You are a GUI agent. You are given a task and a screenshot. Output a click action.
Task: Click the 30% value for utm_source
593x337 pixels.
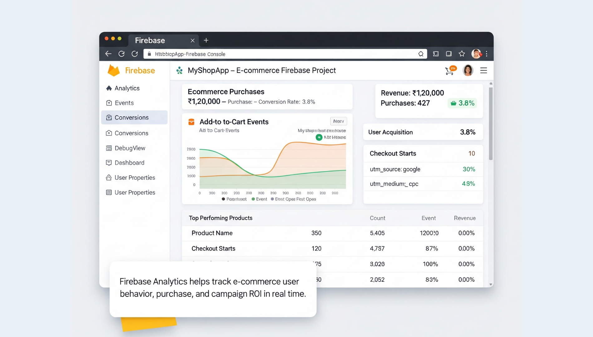point(469,169)
